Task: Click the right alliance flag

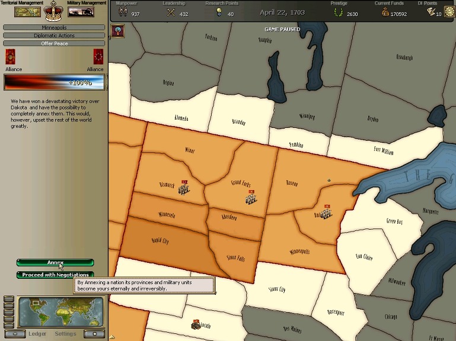Action: (x=98, y=57)
